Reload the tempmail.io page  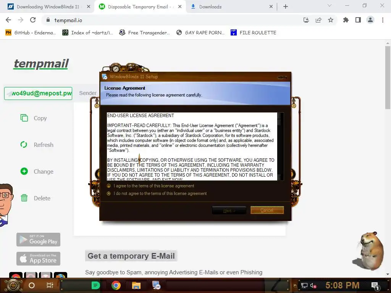pyautogui.click(x=33, y=20)
